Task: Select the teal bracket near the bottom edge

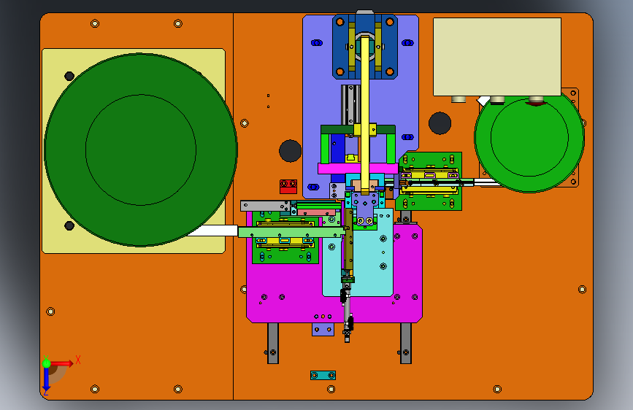Action: point(323,375)
